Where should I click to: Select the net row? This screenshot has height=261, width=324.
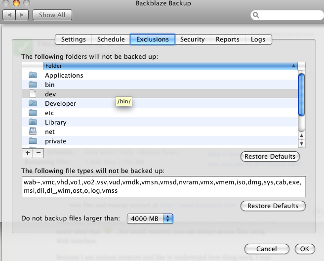pos(160,131)
